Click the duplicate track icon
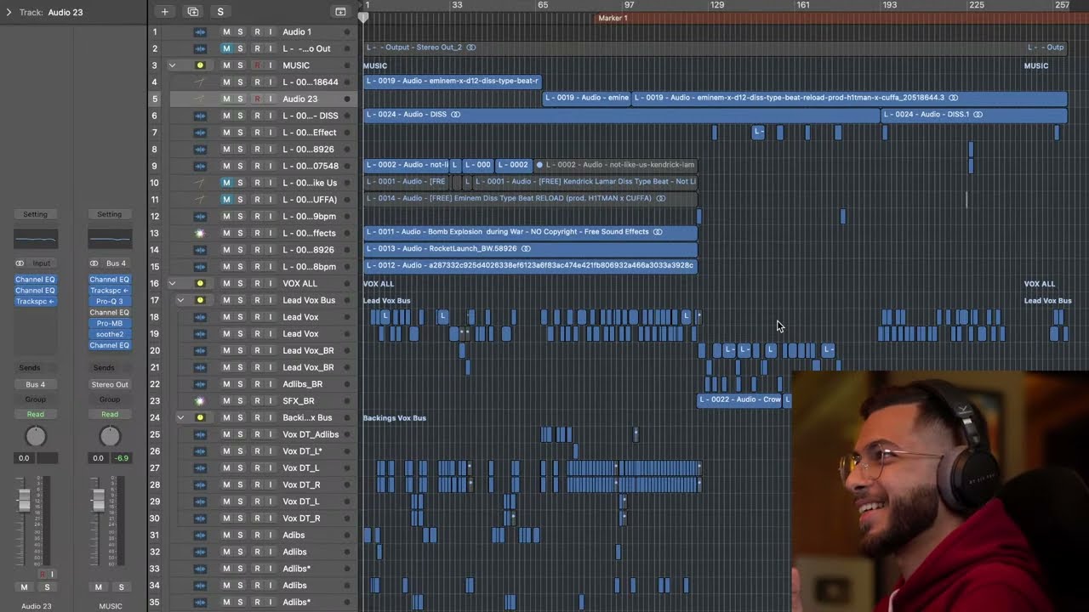This screenshot has width=1089, height=612. click(x=192, y=12)
